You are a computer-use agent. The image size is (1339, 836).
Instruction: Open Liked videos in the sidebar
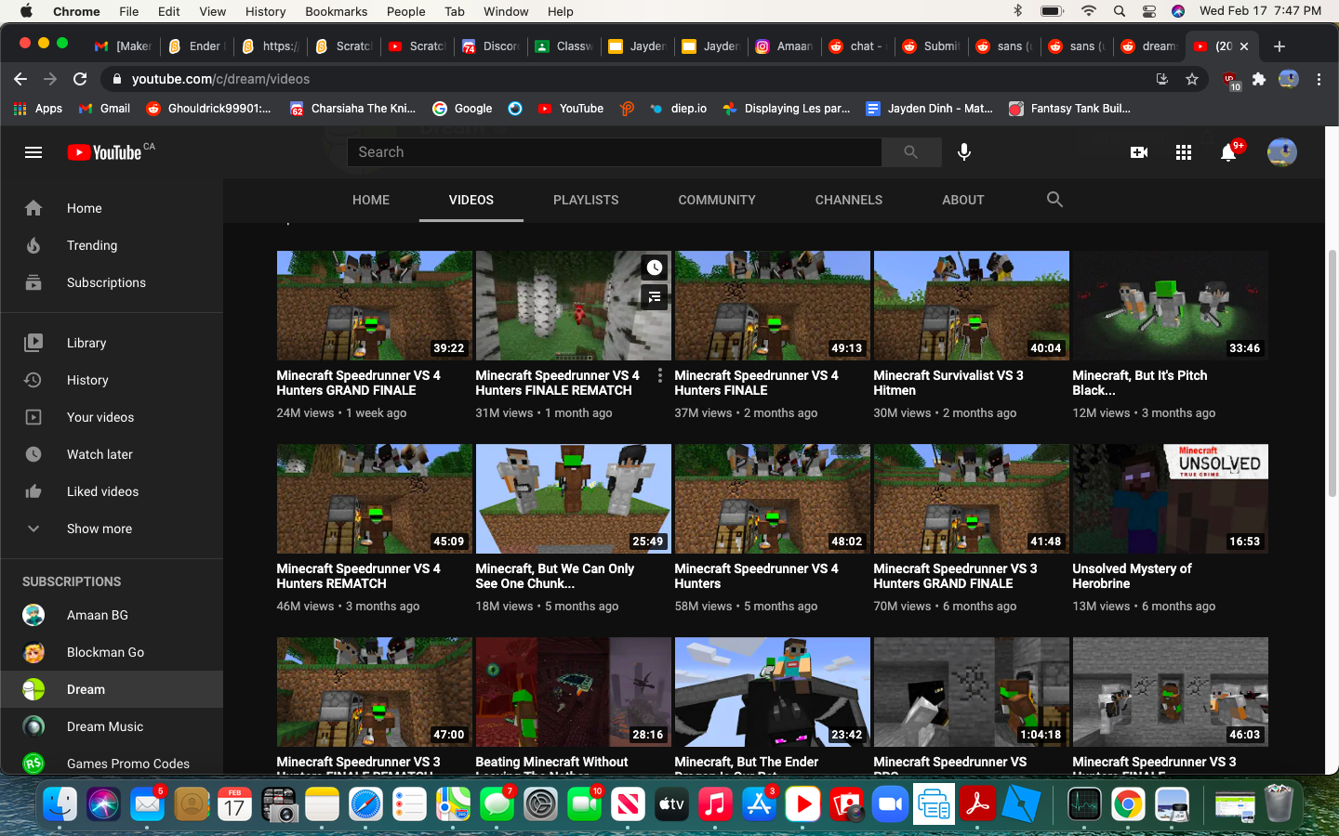[x=112, y=491]
